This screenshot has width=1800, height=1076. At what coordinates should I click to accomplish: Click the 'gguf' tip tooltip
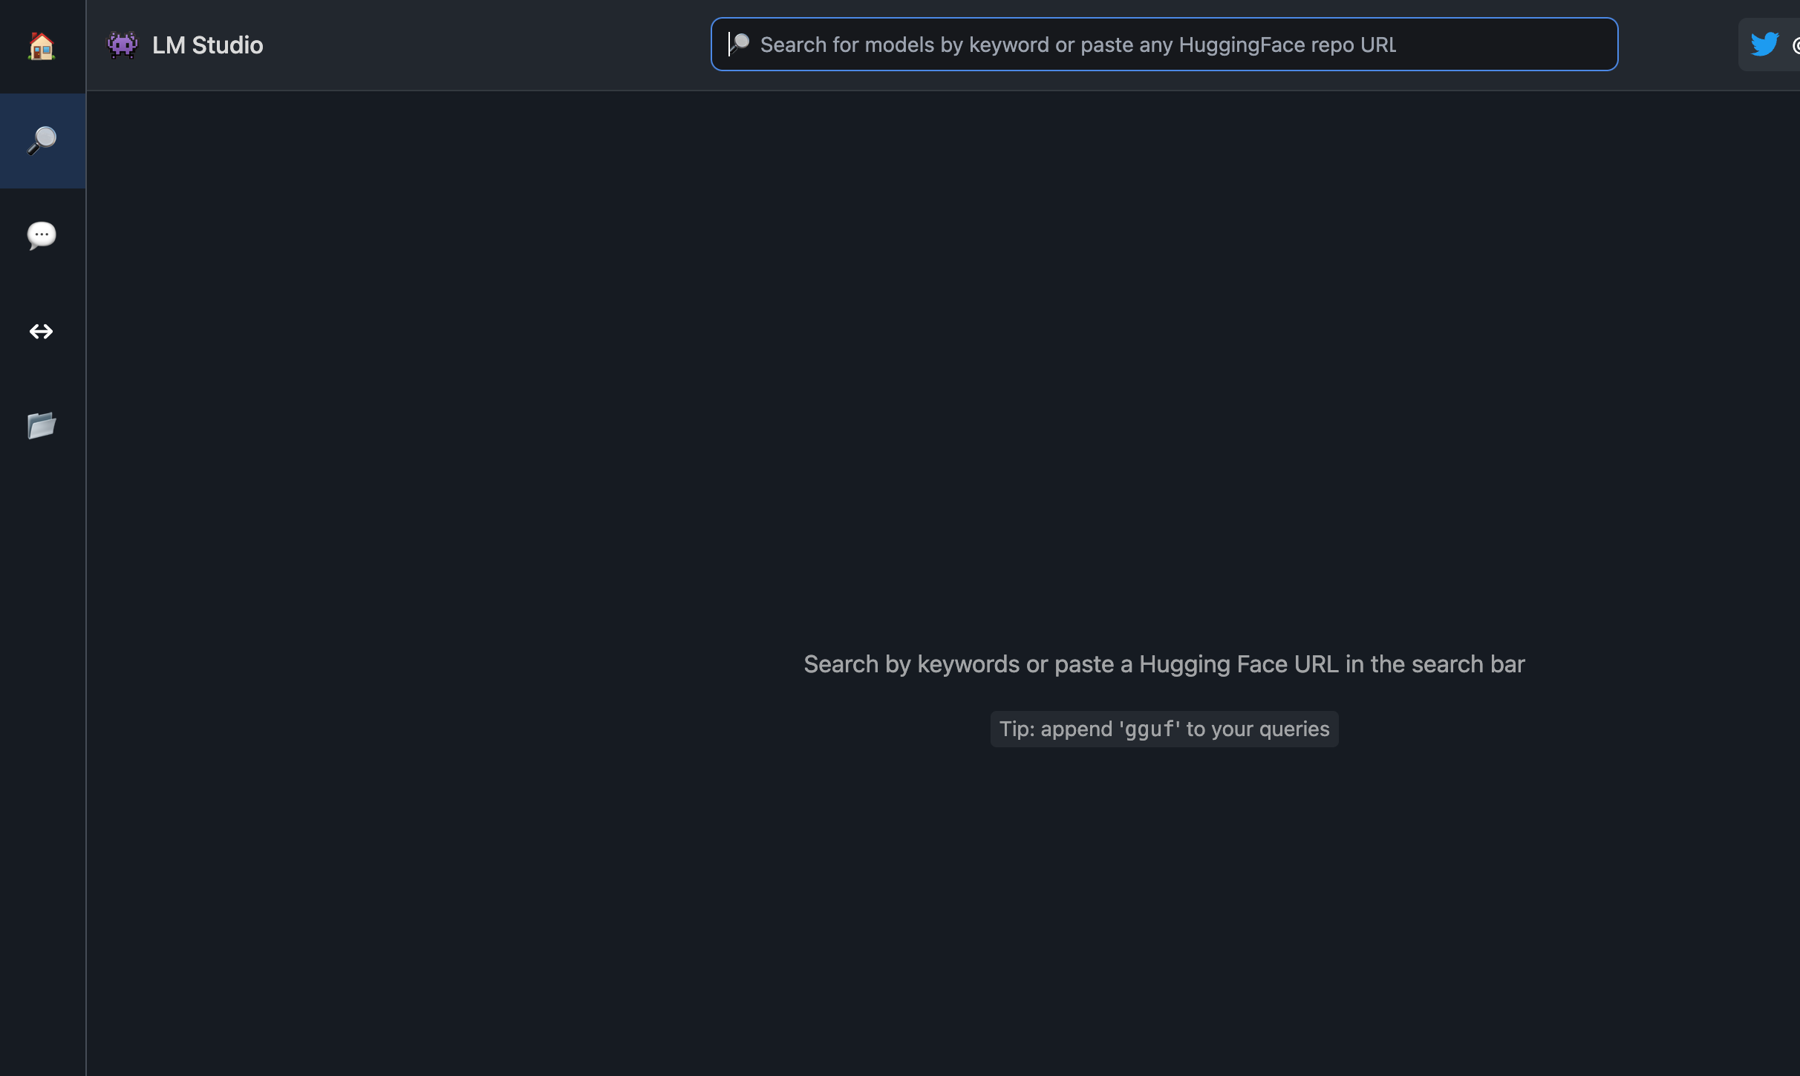tap(1164, 729)
